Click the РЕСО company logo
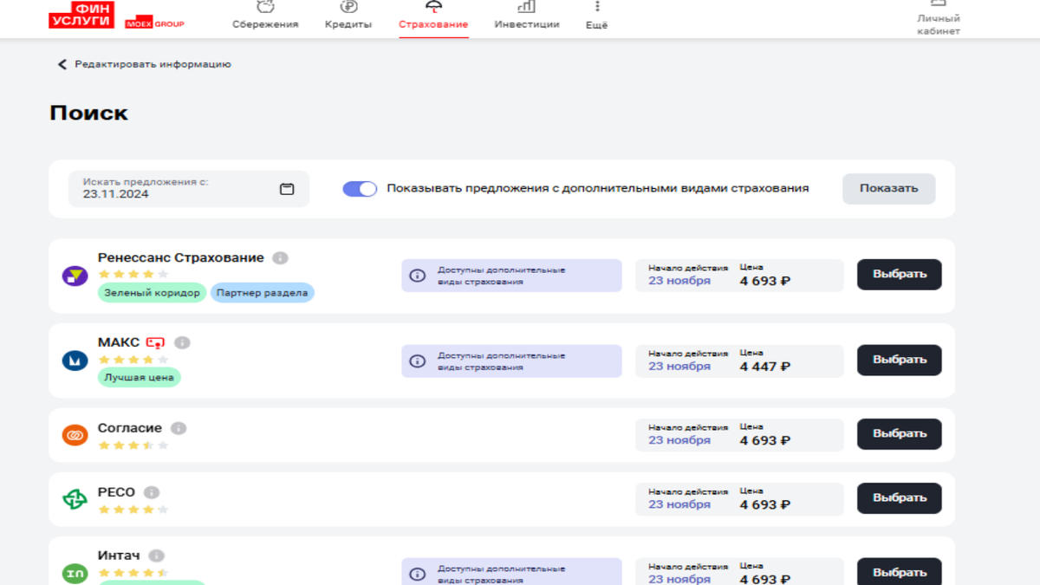 point(75,499)
